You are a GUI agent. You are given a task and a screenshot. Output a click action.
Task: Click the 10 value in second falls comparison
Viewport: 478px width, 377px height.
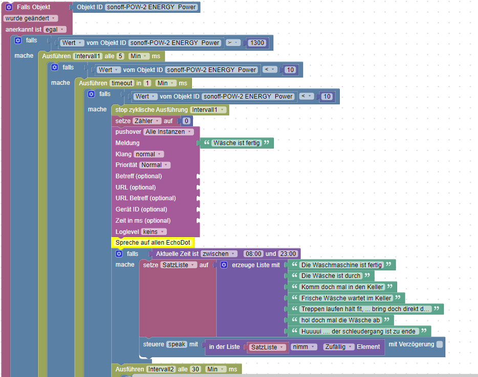pos(290,70)
